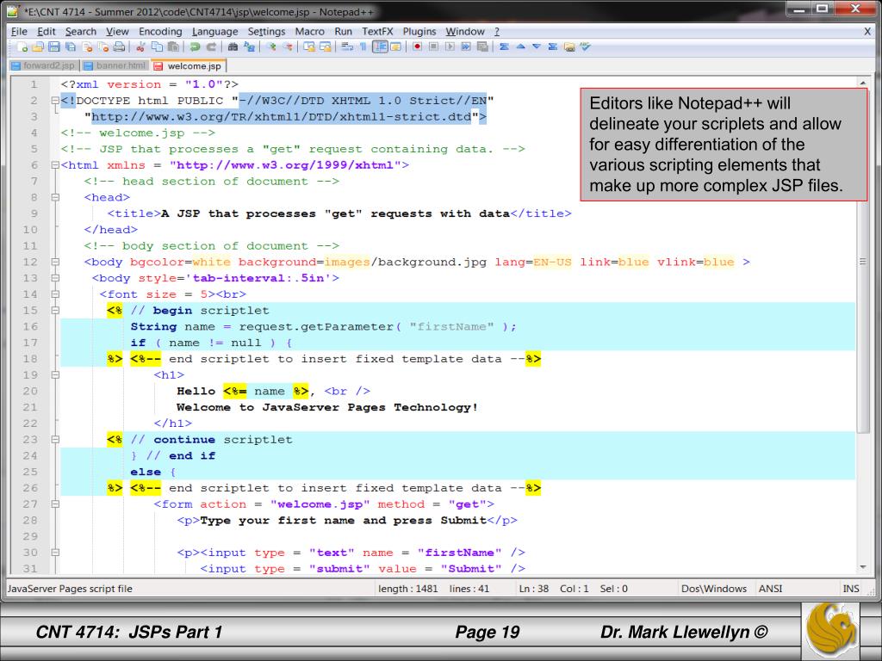Viewport: 882px width, 661px height.
Task: Zoom in using the toolbar icon
Action: click(272, 47)
